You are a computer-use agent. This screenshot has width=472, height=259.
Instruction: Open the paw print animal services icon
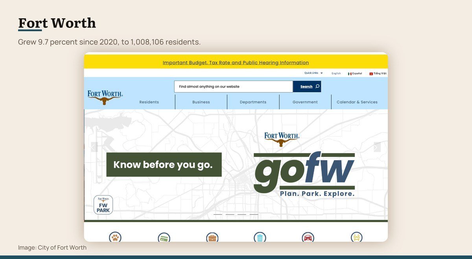coord(115,237)
